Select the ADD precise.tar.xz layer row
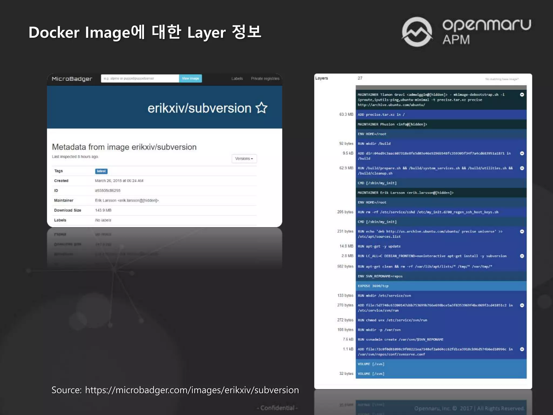Image resolution: width=553 pixels, height=415 pixels. (x=441, y=115)
